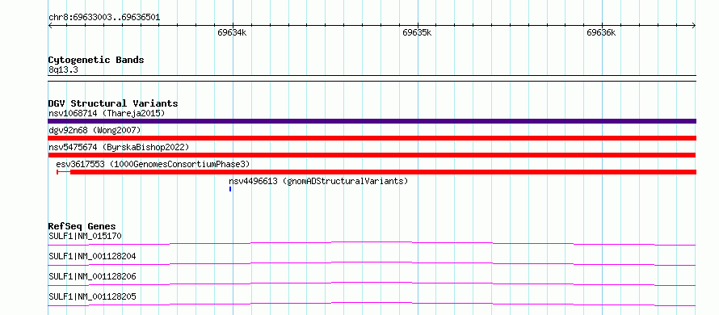Viewport: 719px width, 315px height.
Task: Select the red dgv92n68 variant bar
Action: [372, 138]
